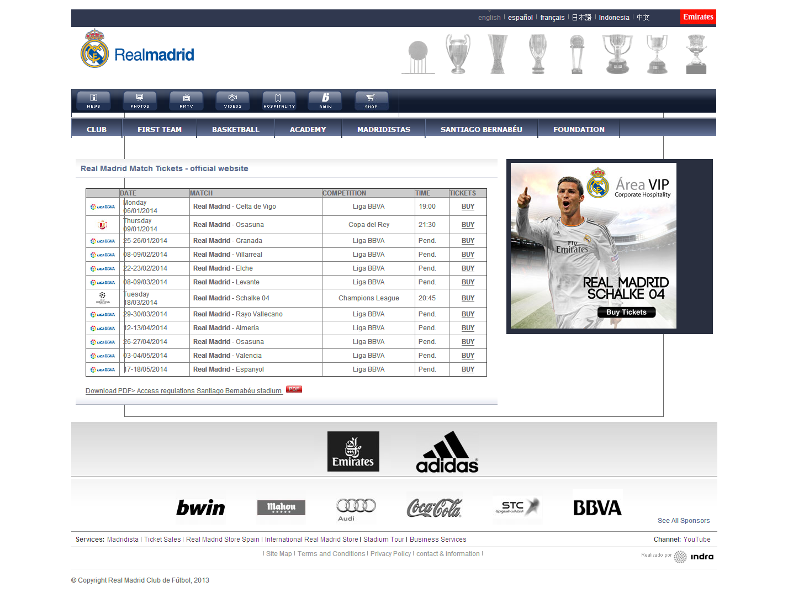Screen dimensions: 788x603
Task: Click the Liga BBVA icon on Celta de Vigo row
Action: tap(103, 207)
